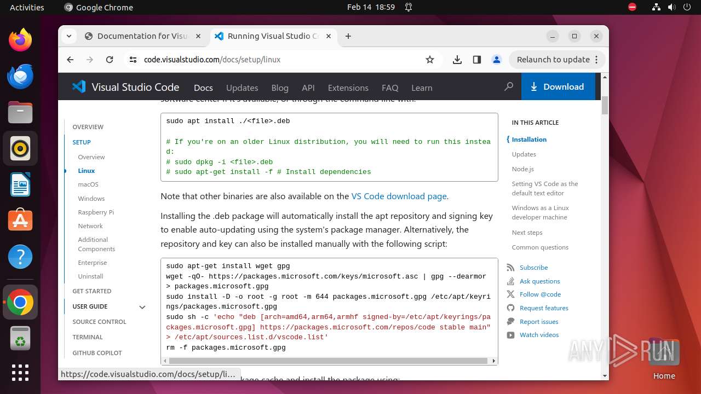Image resolution: width=701 pixels, height=394 pixels.
Task: Open the Learn nav item
Action: 422,88
